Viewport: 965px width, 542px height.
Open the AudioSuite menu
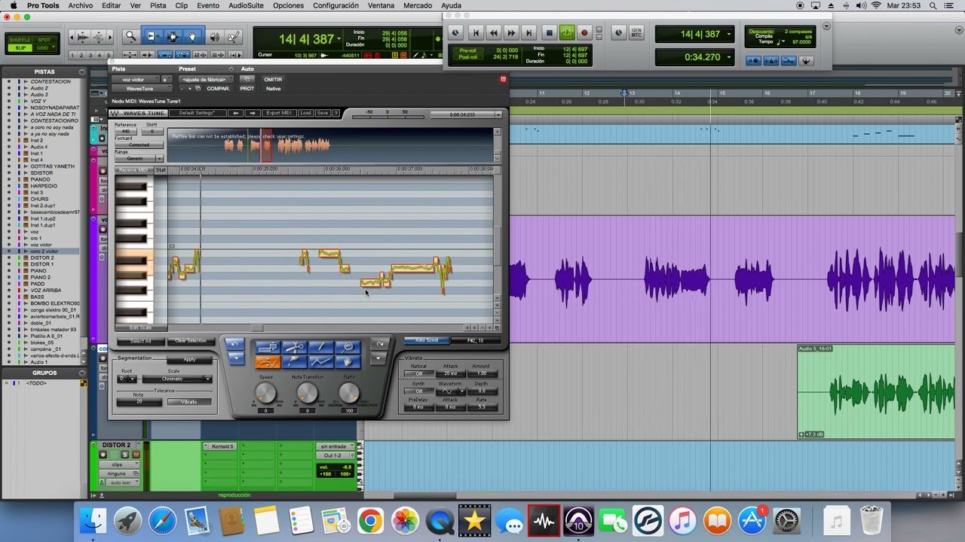pyautogui.click(x=246, y=5)
